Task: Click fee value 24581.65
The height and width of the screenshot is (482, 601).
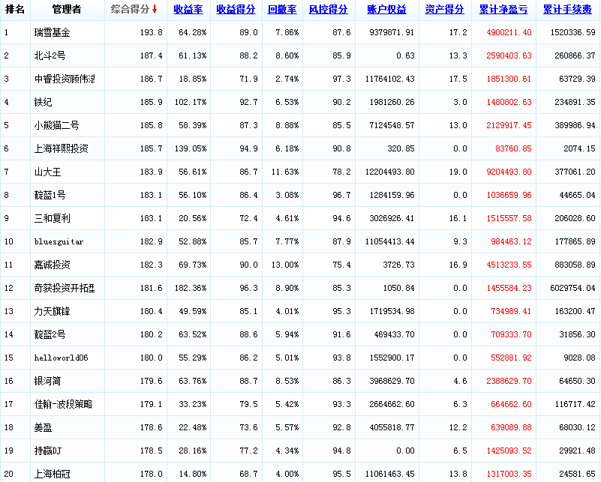Action: point(577,474)
